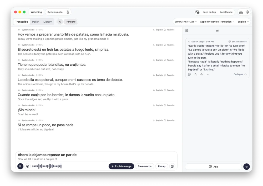263x186 pixels.
Task: Open the download tray icon
Action: [x=241, y=12]
